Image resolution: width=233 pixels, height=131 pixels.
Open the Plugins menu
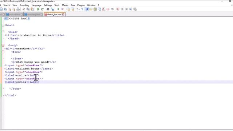pos(81,5)
